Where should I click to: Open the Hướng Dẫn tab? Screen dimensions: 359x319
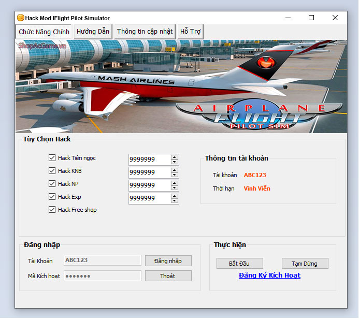coord(93,32)
